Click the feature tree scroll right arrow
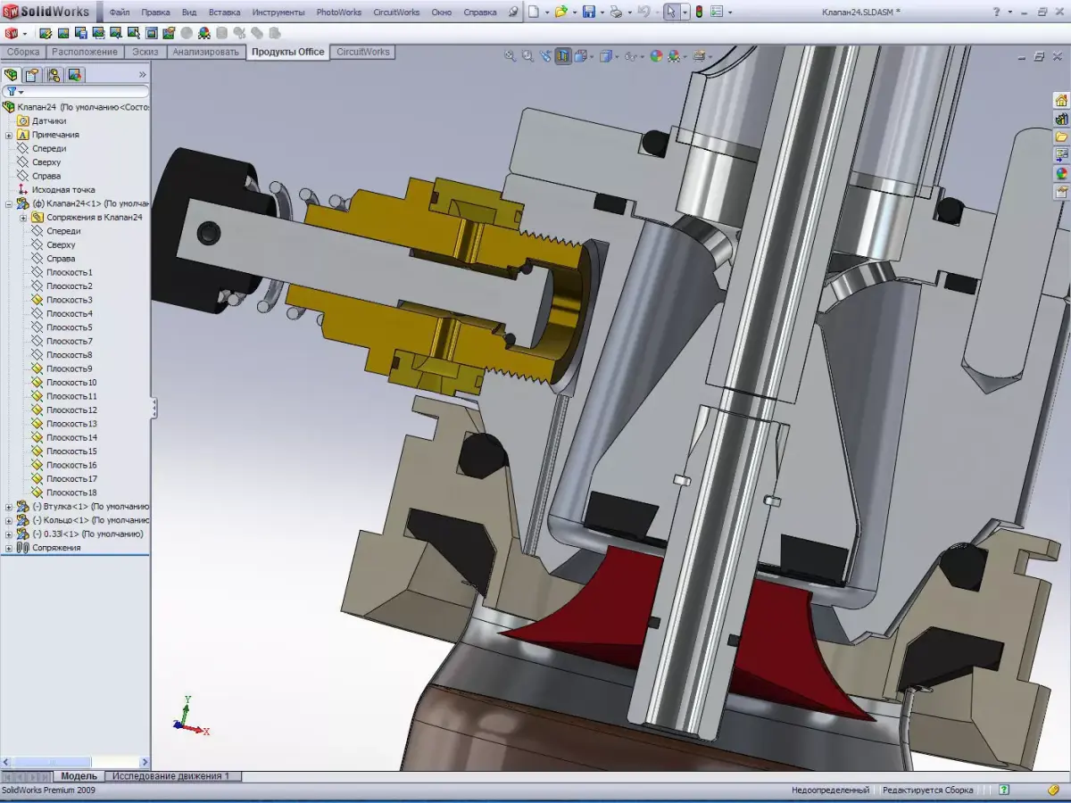Screen dimensions: 1071x803 143,762
